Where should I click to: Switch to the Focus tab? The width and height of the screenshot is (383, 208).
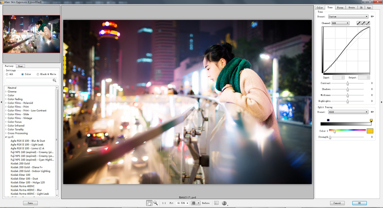pyautogui.click(x=340, y=8)
